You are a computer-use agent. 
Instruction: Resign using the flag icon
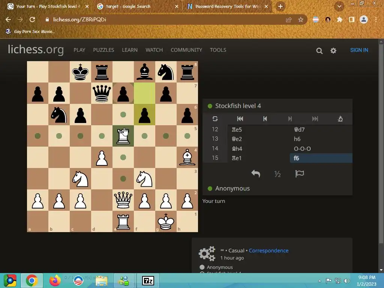click(300, 174)
